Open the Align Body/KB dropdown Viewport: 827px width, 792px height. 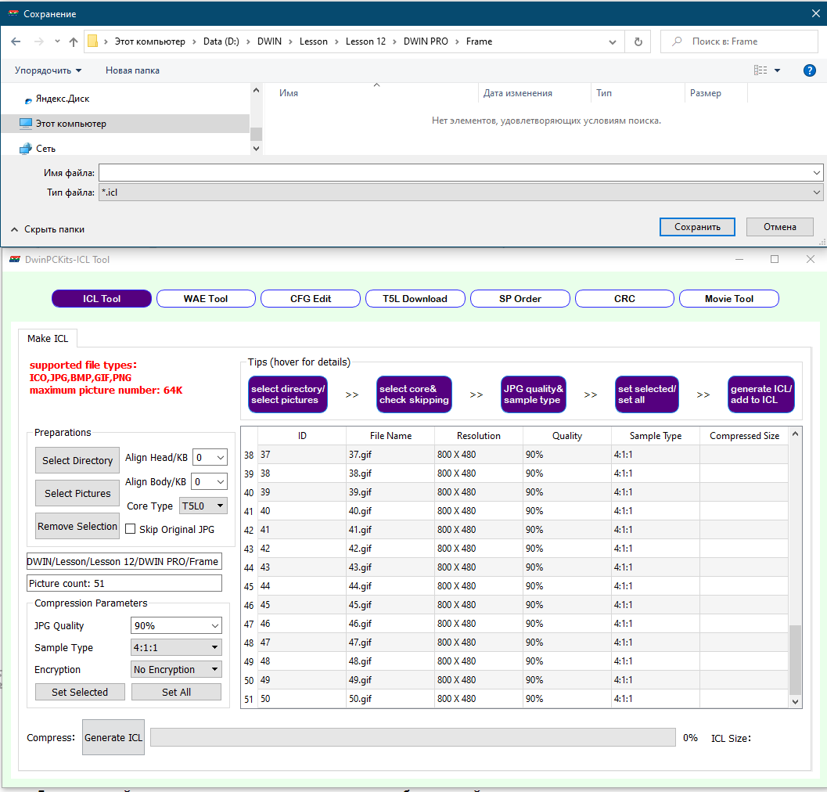(210, 482)
